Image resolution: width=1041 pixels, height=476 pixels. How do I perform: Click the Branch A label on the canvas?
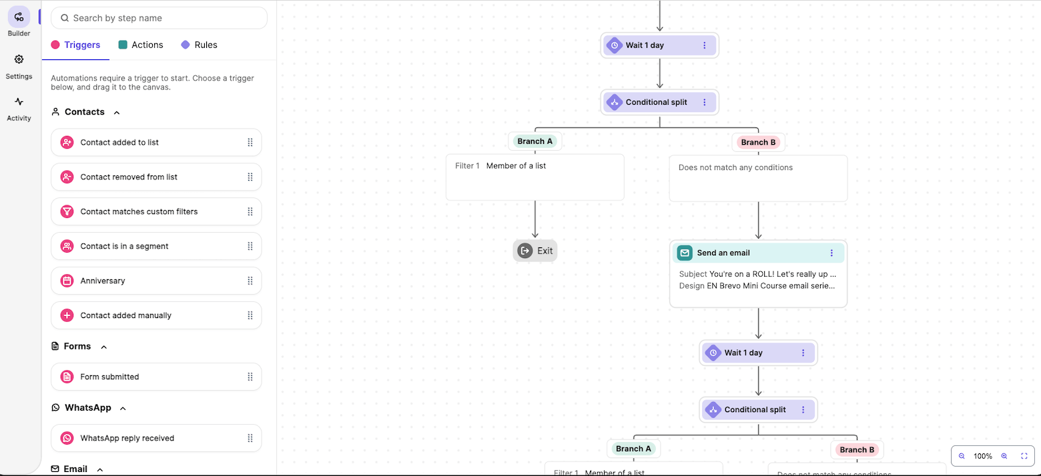tap(535, 141)
